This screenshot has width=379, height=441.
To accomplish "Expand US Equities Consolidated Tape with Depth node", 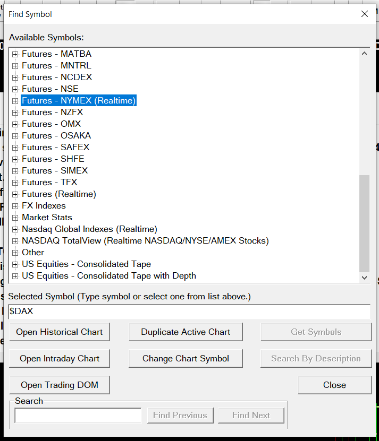I will pos(15,276).
